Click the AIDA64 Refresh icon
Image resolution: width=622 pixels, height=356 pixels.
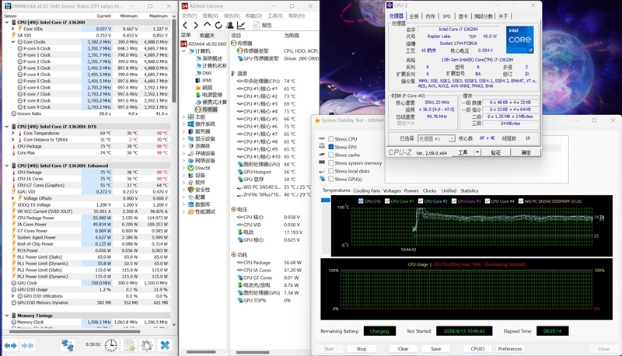218,26
